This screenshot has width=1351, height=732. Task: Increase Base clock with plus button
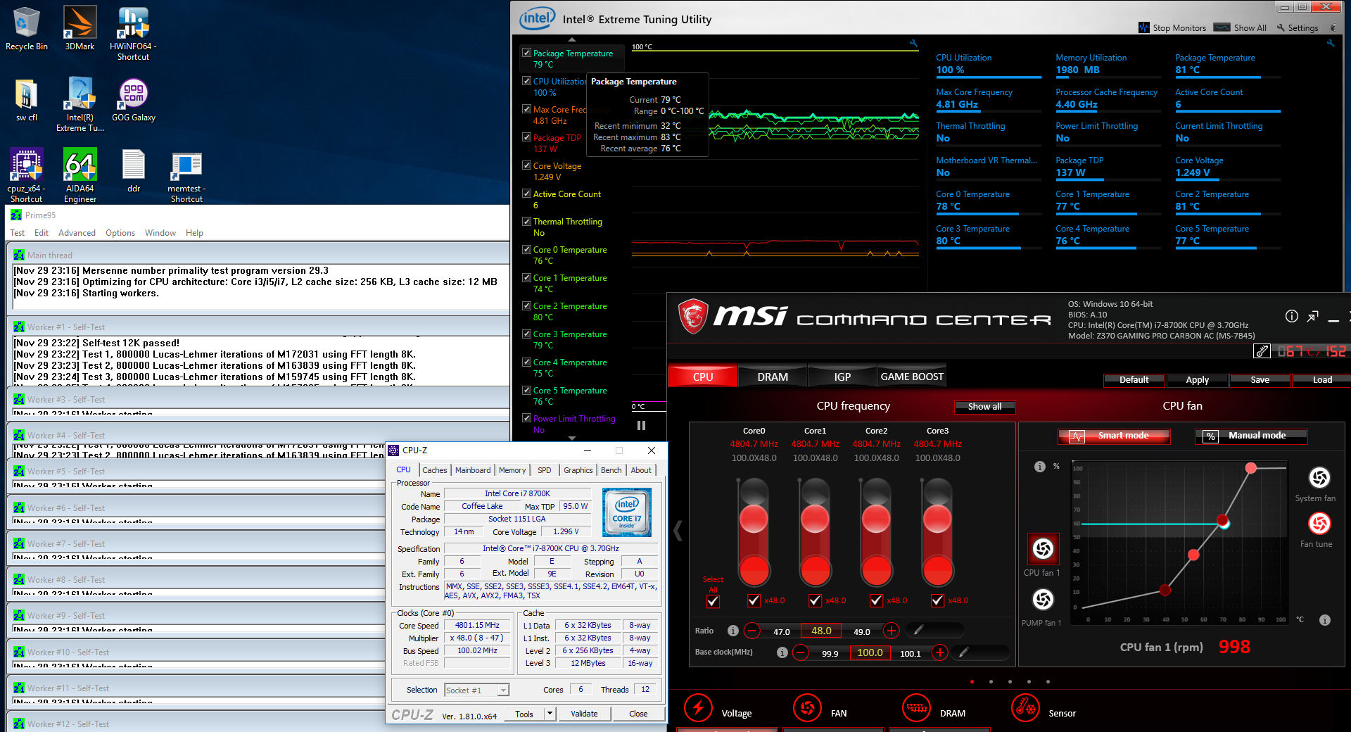[x=939, y=652]
